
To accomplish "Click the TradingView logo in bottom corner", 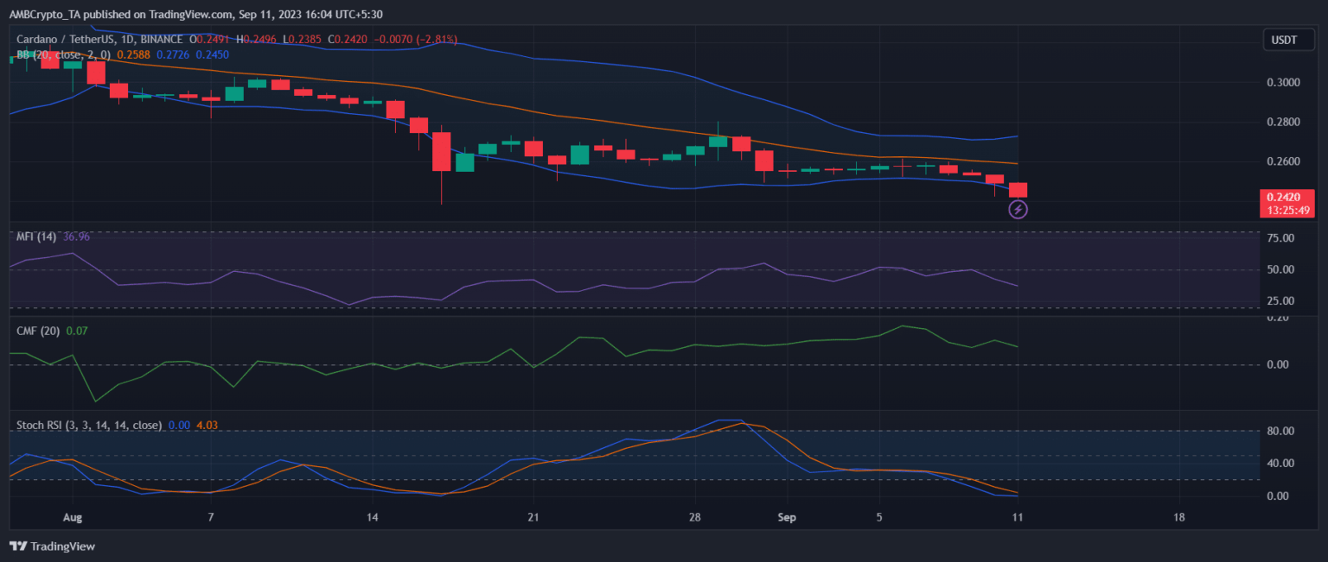I will click(x=53, y=546).
